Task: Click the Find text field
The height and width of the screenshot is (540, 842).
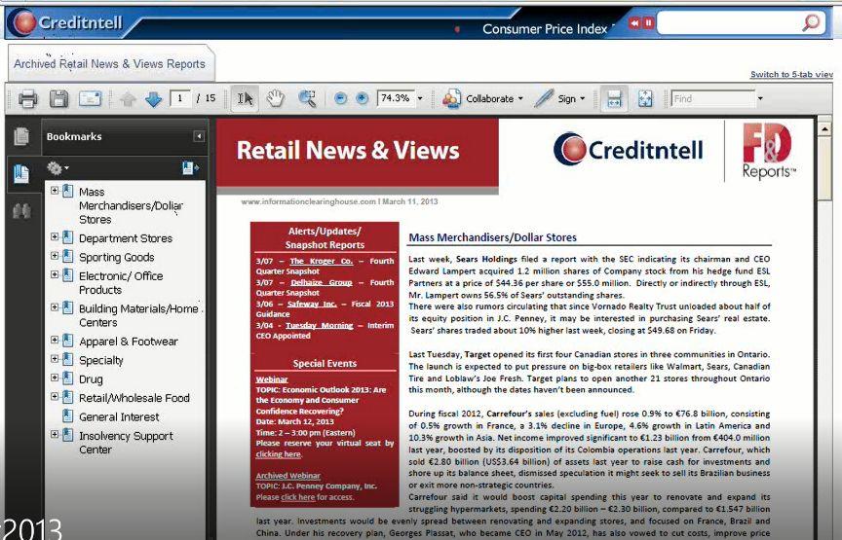Action: [x=713, y=98]
